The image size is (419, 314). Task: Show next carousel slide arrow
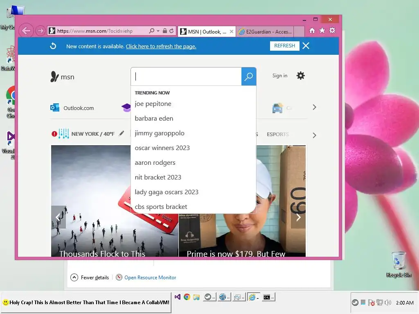tap(298, 217)
